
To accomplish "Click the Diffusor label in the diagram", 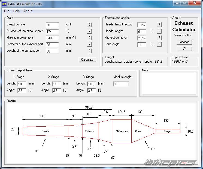I will tap(89, 131).
